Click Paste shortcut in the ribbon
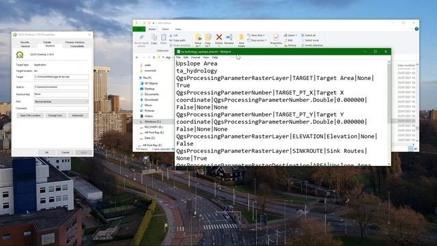This screenshot has width=437, height=246. click(x=180, y=45)
